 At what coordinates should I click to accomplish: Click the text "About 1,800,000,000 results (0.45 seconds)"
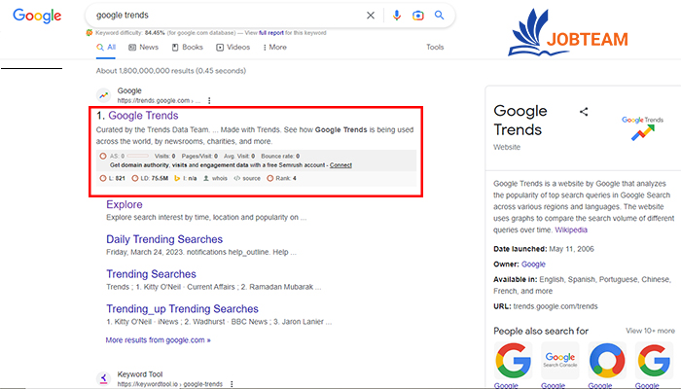171,71
